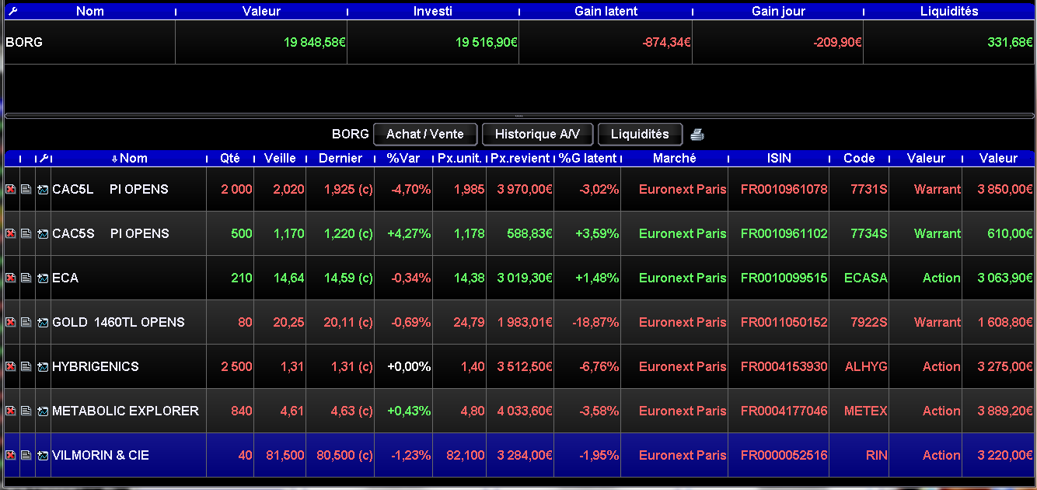Click the code METEX
Image resolution: width=1037 pixels, height=490 pixels.
(865, 411)
